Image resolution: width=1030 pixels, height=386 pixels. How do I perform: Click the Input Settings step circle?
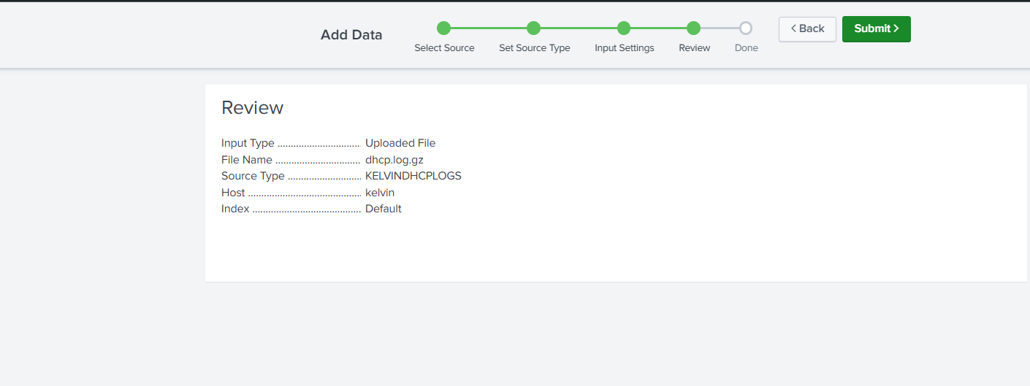pos(624,28)
